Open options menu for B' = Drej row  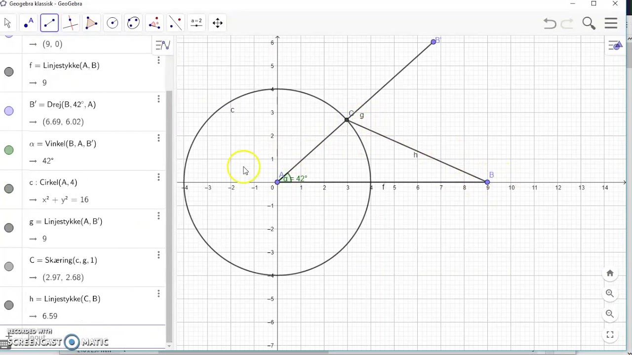pos(158,99)
